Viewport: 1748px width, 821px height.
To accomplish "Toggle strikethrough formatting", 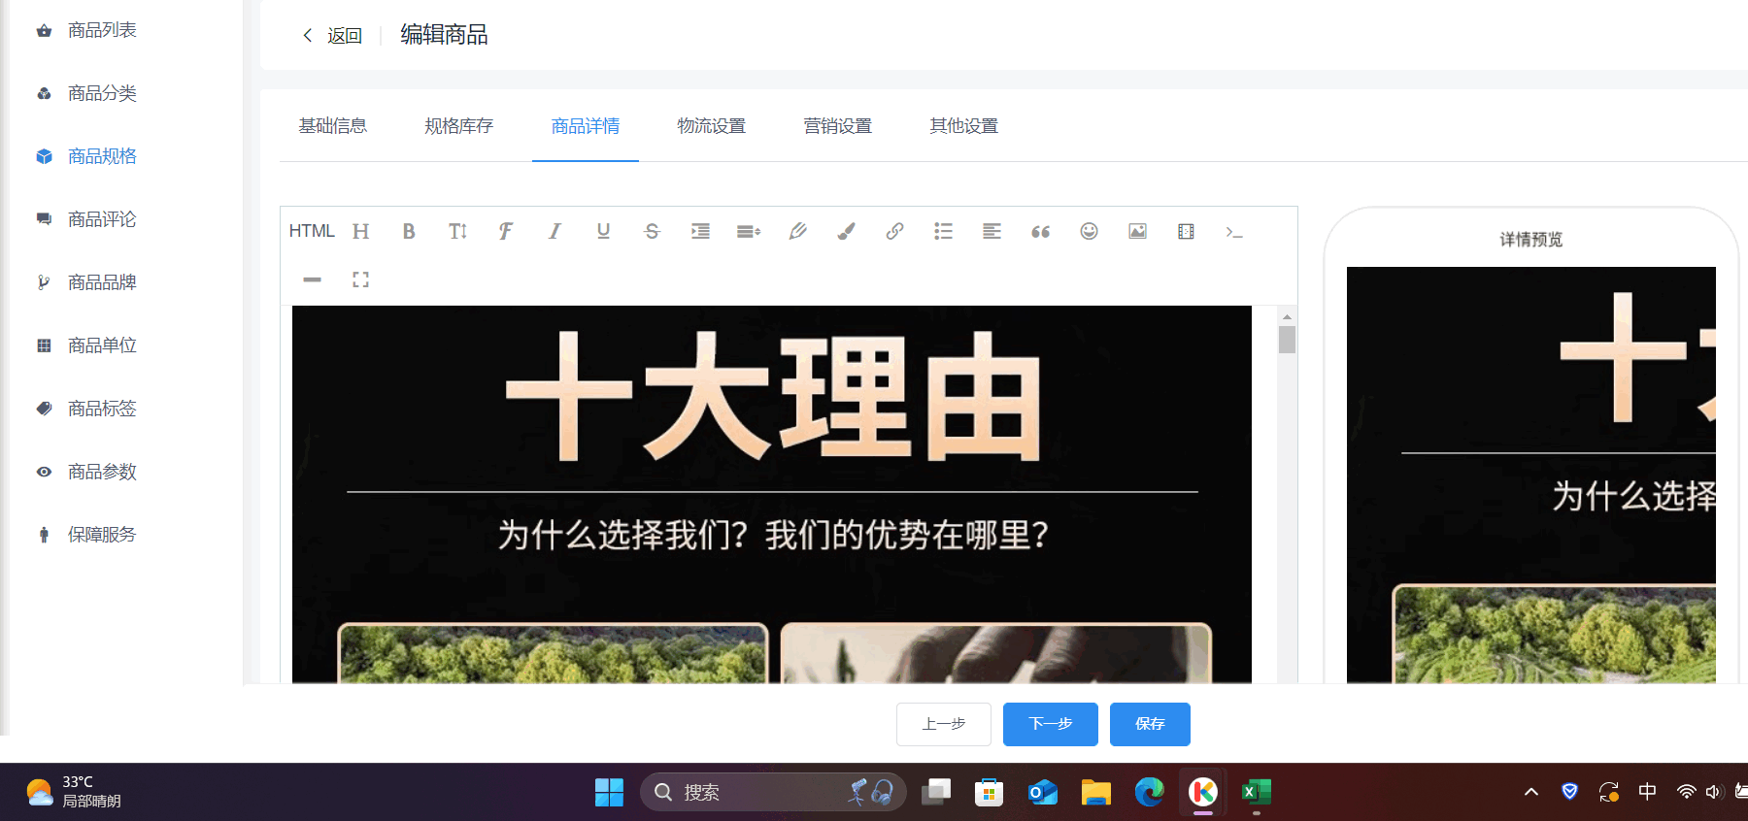I will 652,231.
